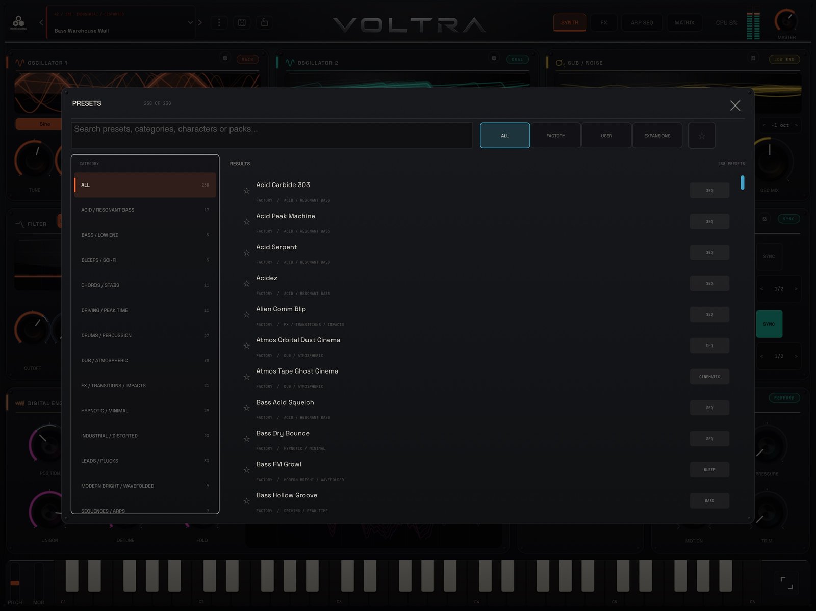Toggle the PERFORM badge
This screenshot has width=816, height=611.
click(784, 398)
